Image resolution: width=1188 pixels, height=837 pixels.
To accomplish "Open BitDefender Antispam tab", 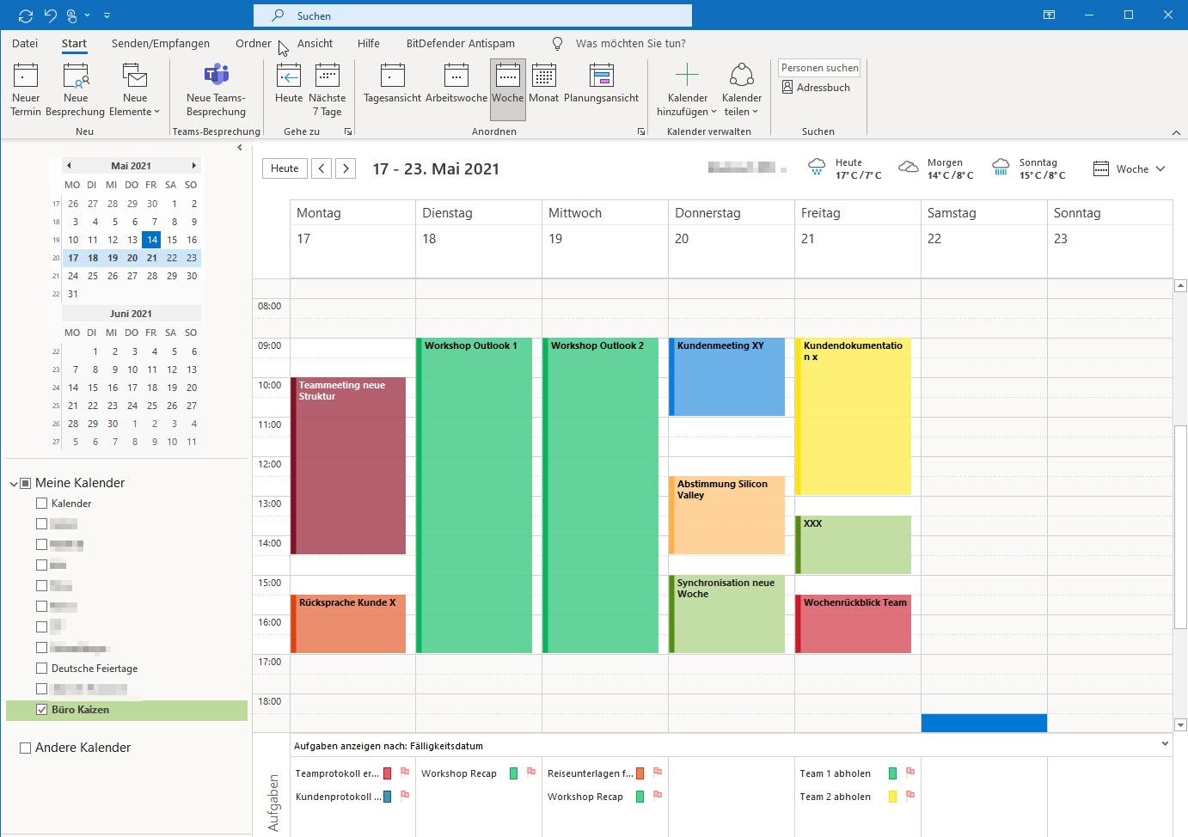I will (461, 43).
